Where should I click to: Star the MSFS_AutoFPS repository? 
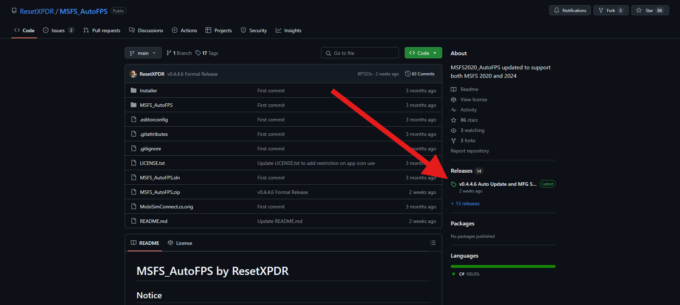click(645, 11)
